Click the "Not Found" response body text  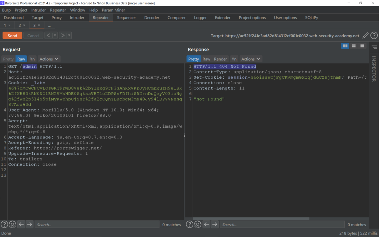point(209,99)
